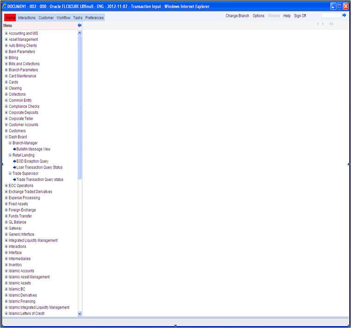Select Customer Accounts in menu tree

pyautogui.click(x=24, y=125)
